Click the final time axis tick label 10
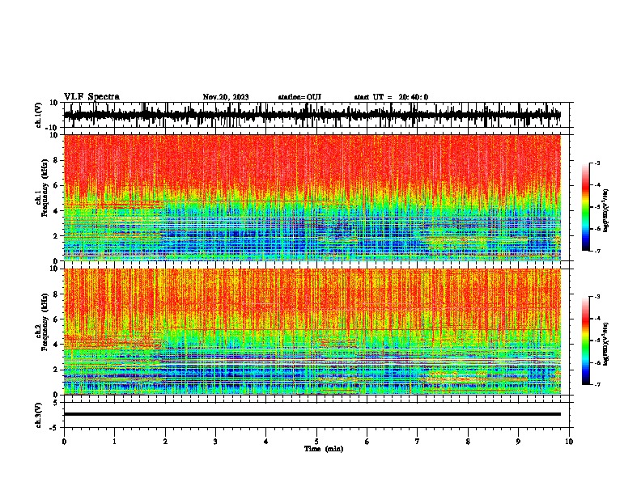Viewport: 641px width, 495px height. coord(569,442)
